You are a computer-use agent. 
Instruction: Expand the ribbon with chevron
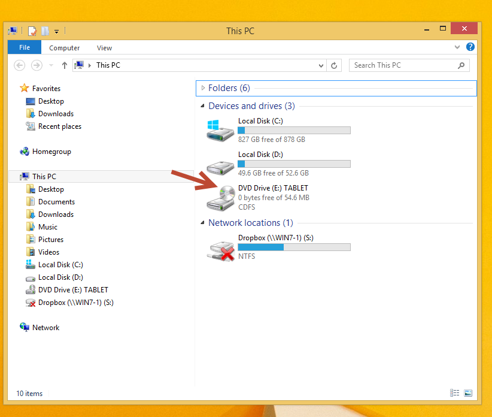pos(457,47)
